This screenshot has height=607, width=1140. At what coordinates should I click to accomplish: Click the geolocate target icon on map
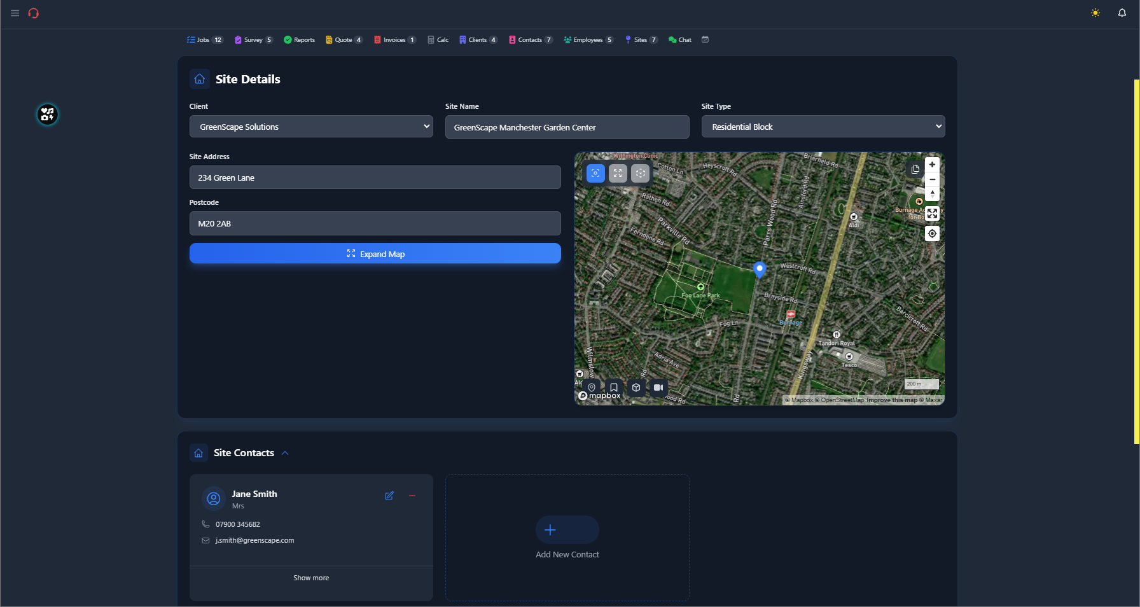(x=932, y=234)
